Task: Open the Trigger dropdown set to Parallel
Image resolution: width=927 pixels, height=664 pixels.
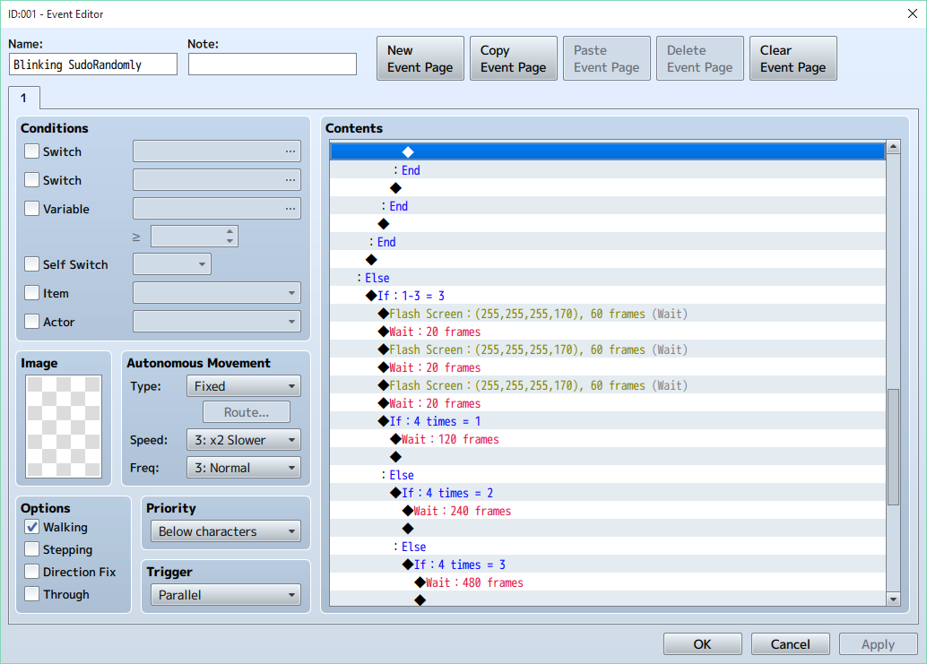Action: tap(226, 595)
